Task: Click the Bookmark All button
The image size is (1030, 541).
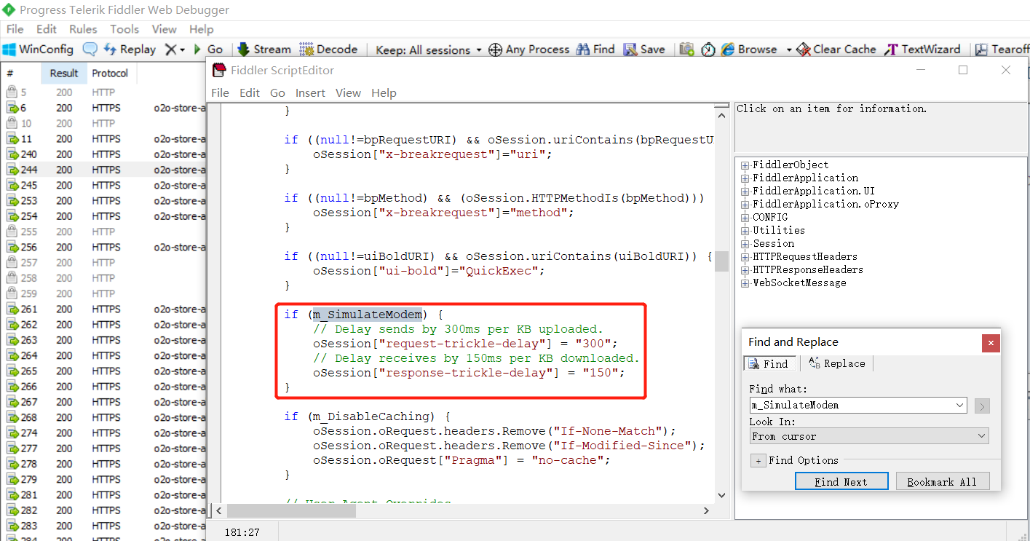Action: [x=942, y=481]
